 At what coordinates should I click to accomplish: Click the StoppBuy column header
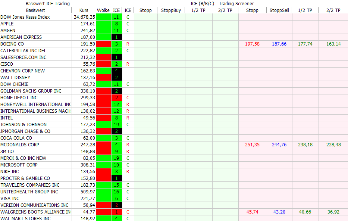[171, 10]
